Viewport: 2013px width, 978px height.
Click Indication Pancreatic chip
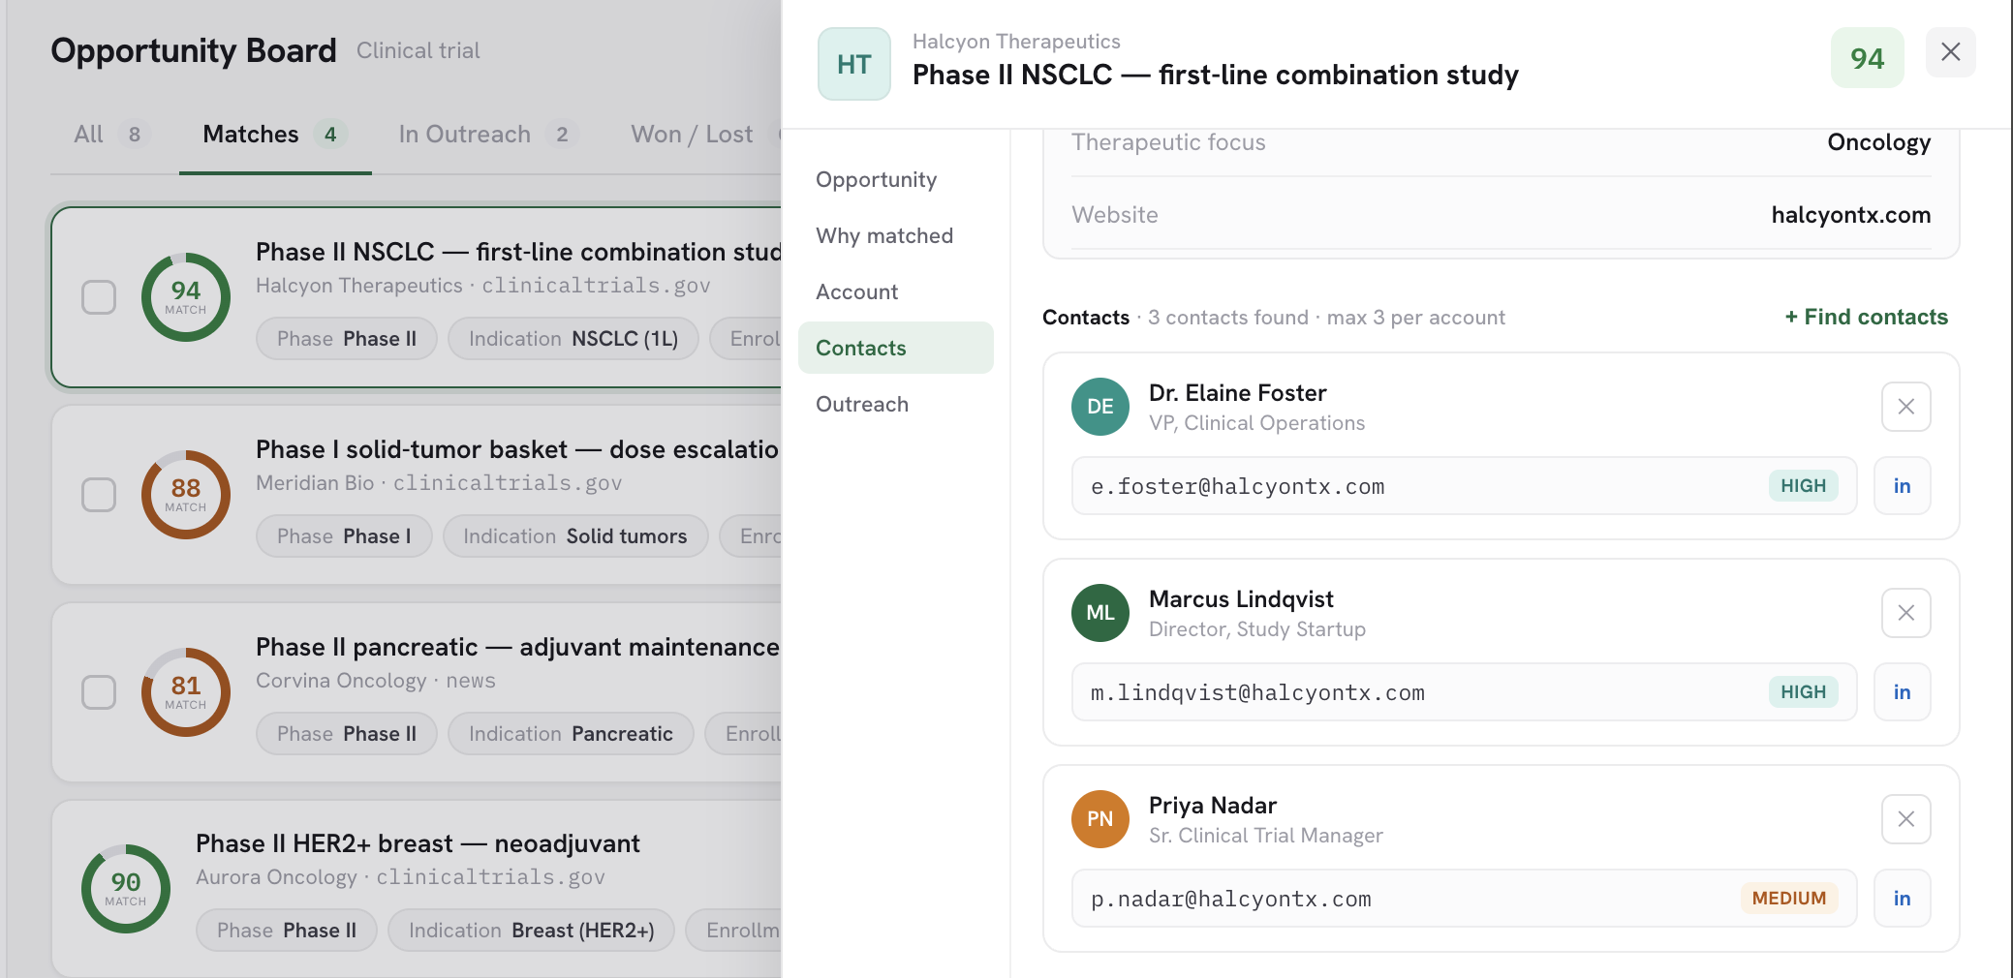coord(571,734)
